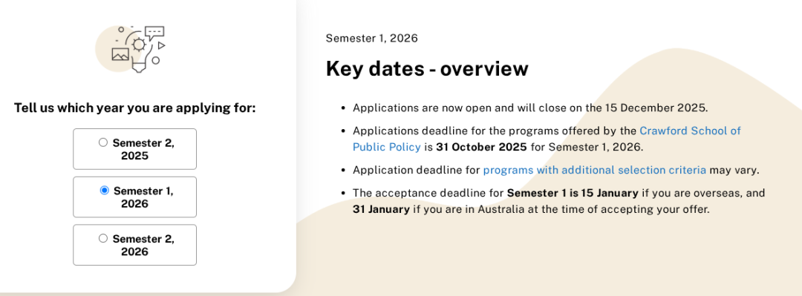Click the small circle at the illustration's bottom right
The width and height of the screenshot is (802, 296).
pos(156,60)
